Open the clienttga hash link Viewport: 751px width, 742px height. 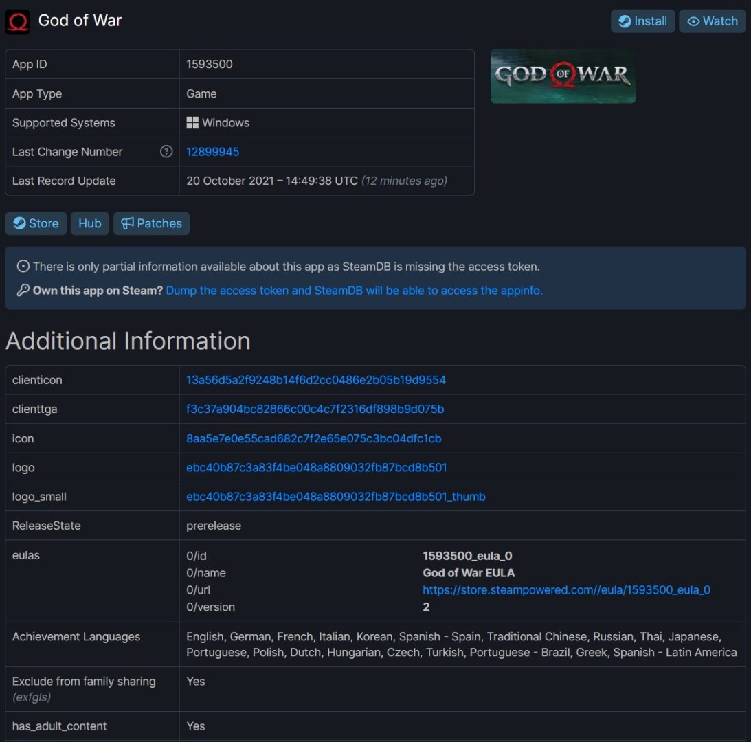click(x=315, y=409)
